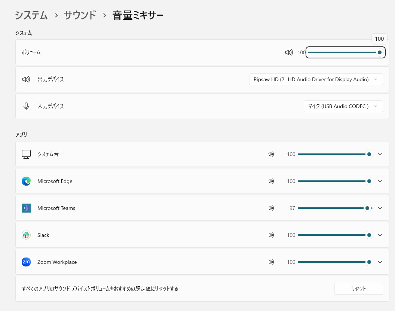Mute the システム音 speaker icon
Screen dimensions: 395x311
click(x=271, y=154)
